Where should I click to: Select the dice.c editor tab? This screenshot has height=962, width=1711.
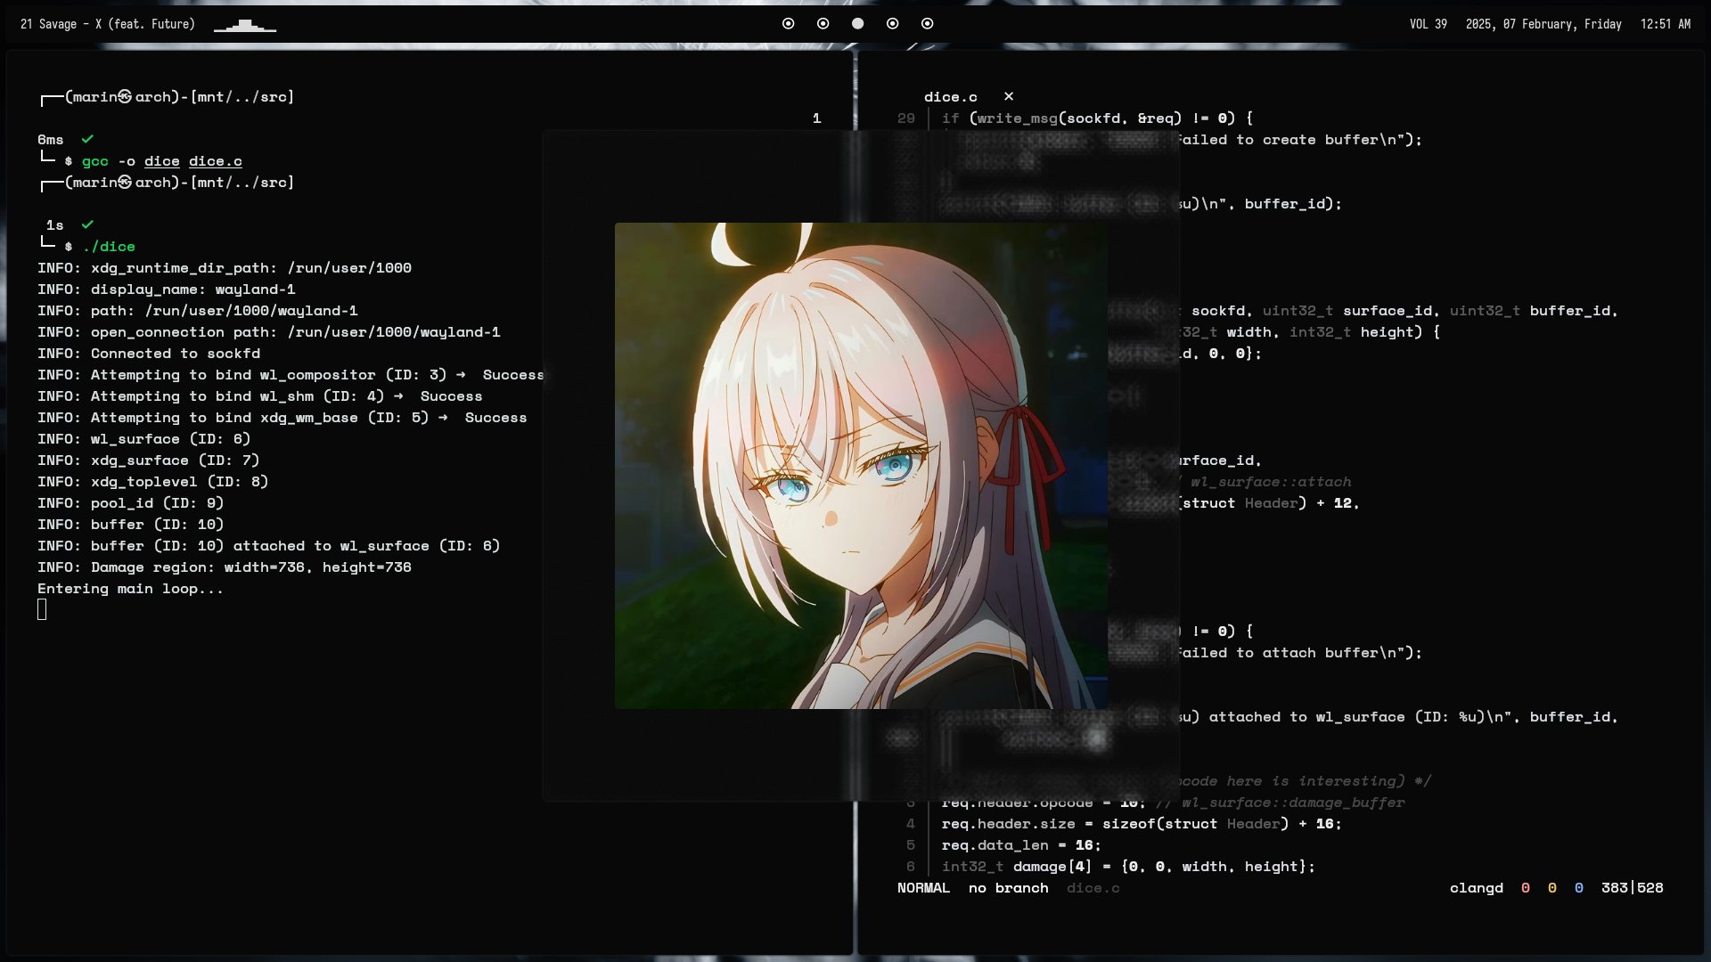(x=950, y=96)
